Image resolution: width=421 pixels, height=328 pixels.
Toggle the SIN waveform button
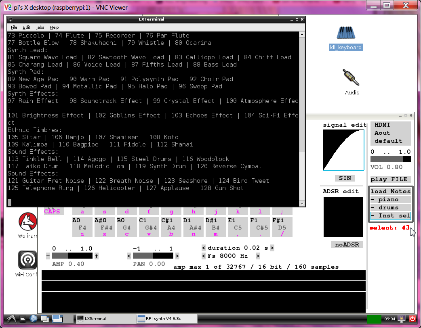(x=345, y=178)
